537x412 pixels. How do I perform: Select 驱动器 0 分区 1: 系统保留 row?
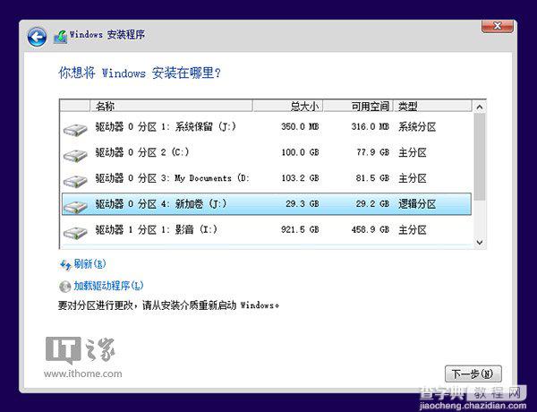267,127
